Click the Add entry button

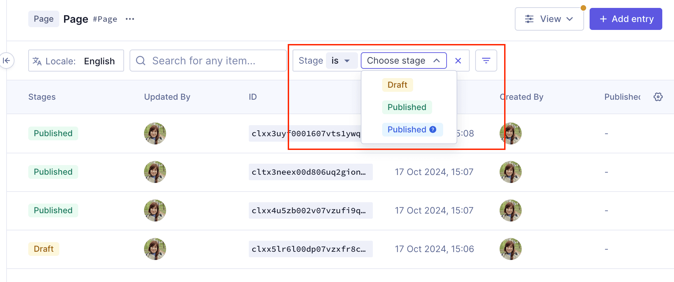625,19
